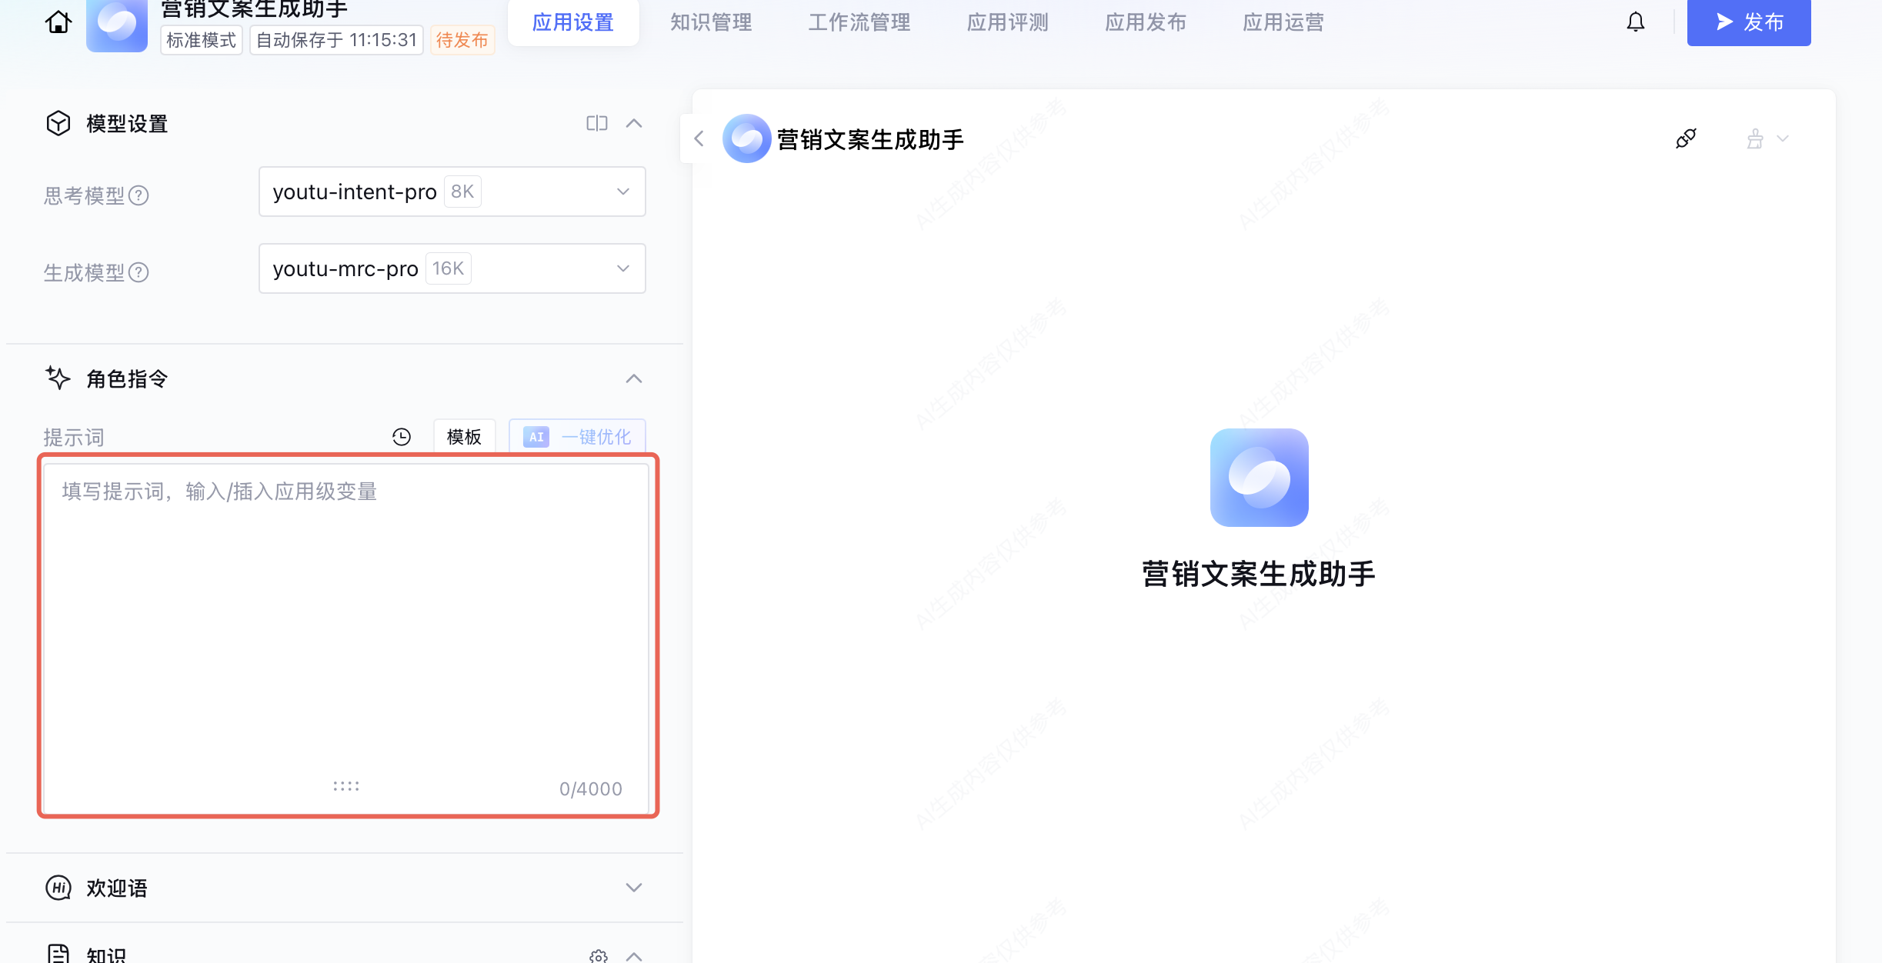Open the 知识 section gear settings
1882x963 pixels.
(x=599, y=956)
